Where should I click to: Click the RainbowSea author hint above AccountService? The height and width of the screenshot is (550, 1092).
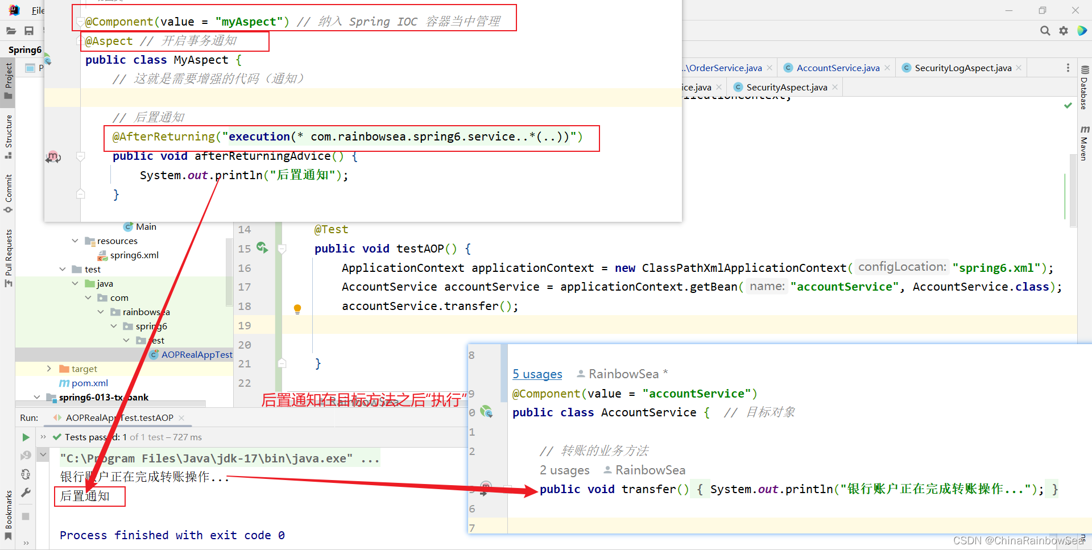tap(622, 374)
